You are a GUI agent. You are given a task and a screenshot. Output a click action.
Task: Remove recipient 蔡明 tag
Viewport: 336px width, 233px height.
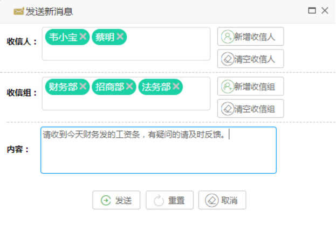(x=120, y=37)
